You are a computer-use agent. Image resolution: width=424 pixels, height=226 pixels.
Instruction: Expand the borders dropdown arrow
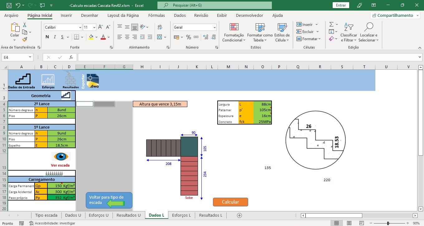coord(81,37)
